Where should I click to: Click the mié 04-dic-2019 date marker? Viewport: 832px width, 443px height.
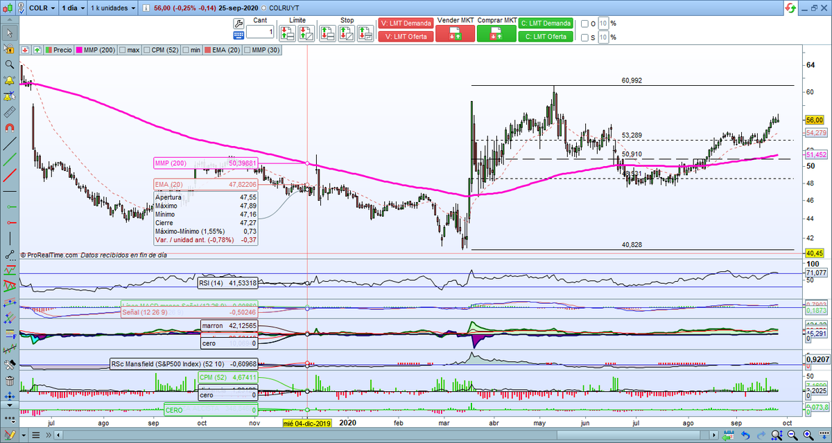coord(307,423)
